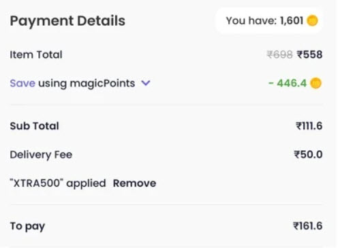
Task: Click the Payment Details heading
Action: pyautogui.click(x=67, y=21)
